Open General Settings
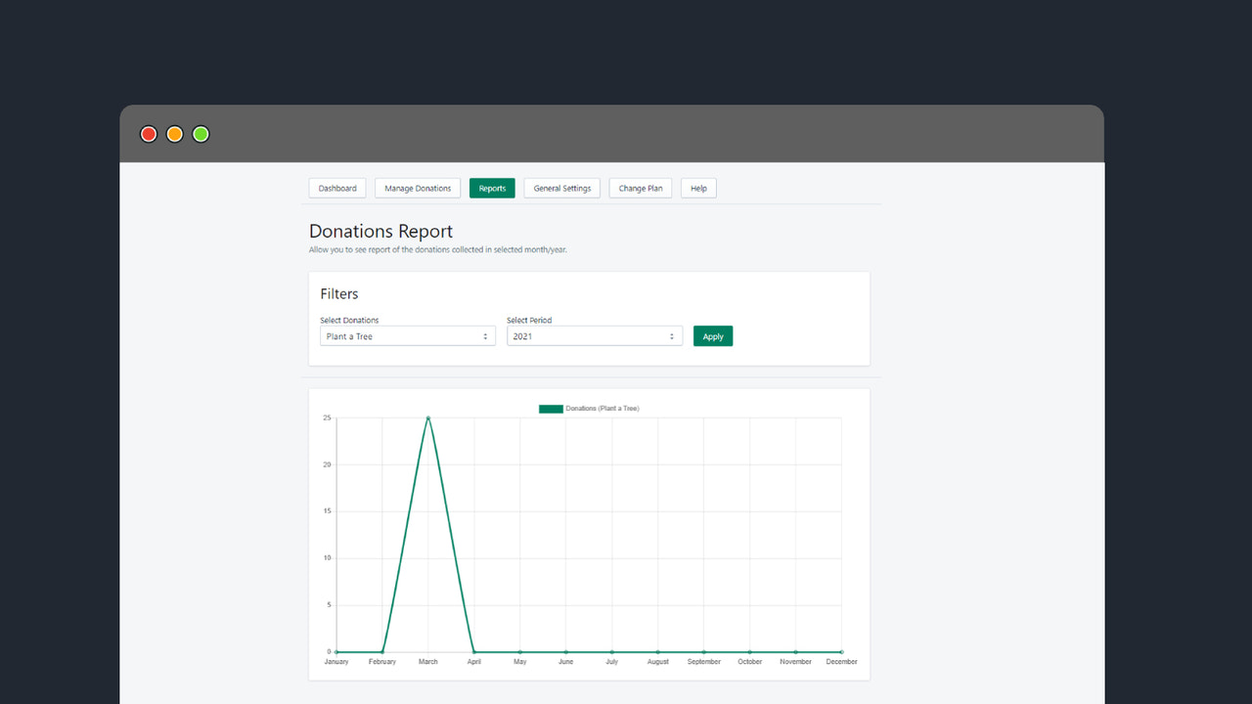 click(x=561, y=188)
